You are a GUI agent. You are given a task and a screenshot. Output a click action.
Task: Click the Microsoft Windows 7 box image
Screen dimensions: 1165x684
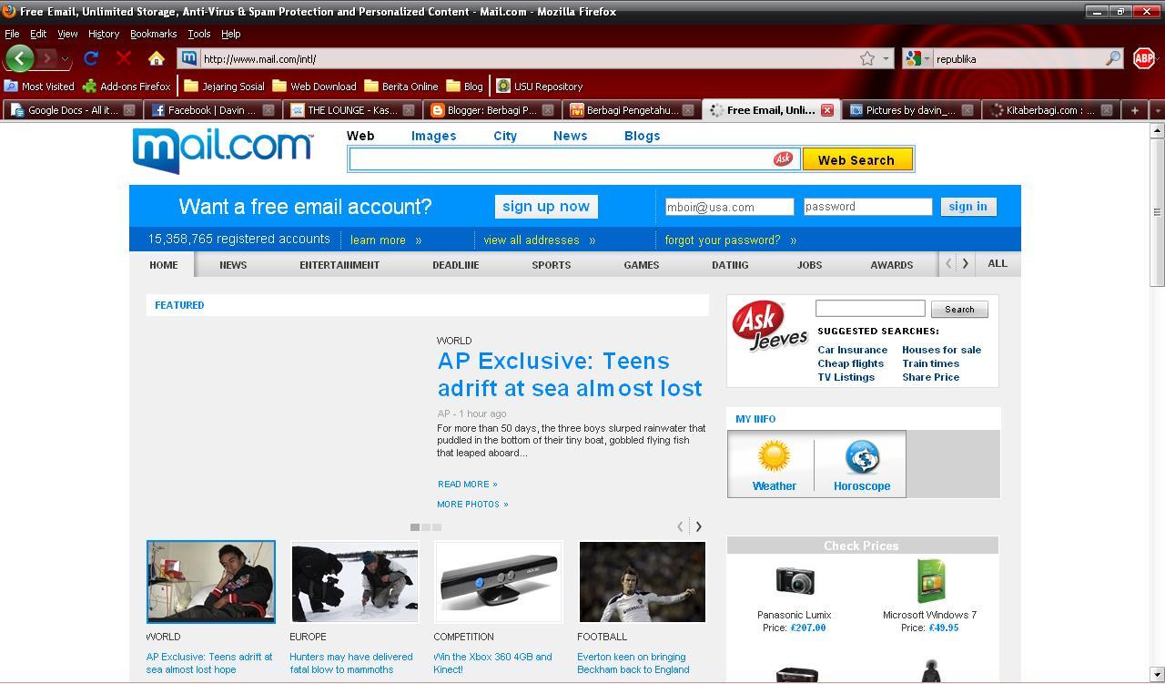tap(931, 581)
